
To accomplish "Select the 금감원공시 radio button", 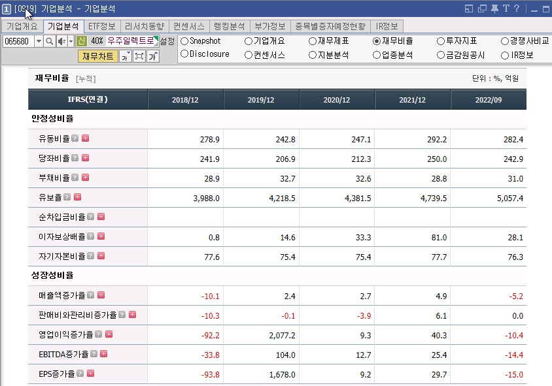I will [x=441, y=55].
